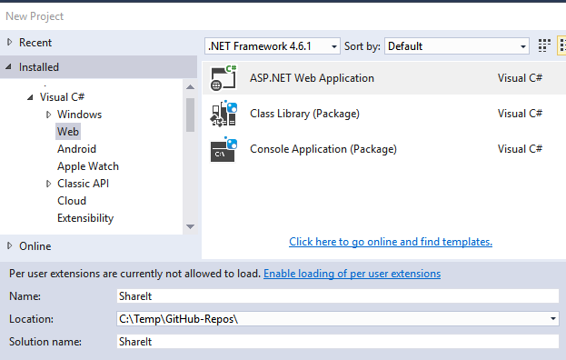
Task: Select the Apple Watch category
Action: [x=88, y=166]
